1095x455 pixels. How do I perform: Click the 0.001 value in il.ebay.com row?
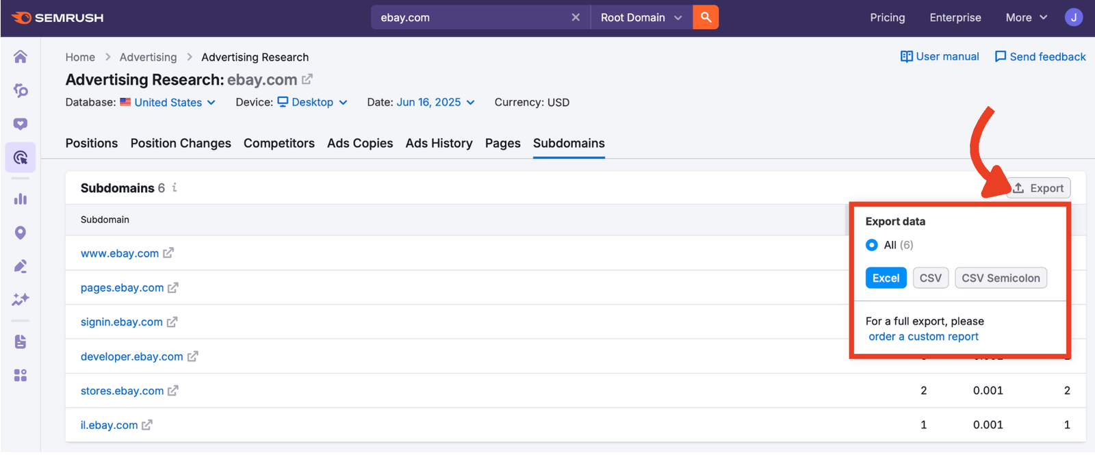[x=988, y=425]
